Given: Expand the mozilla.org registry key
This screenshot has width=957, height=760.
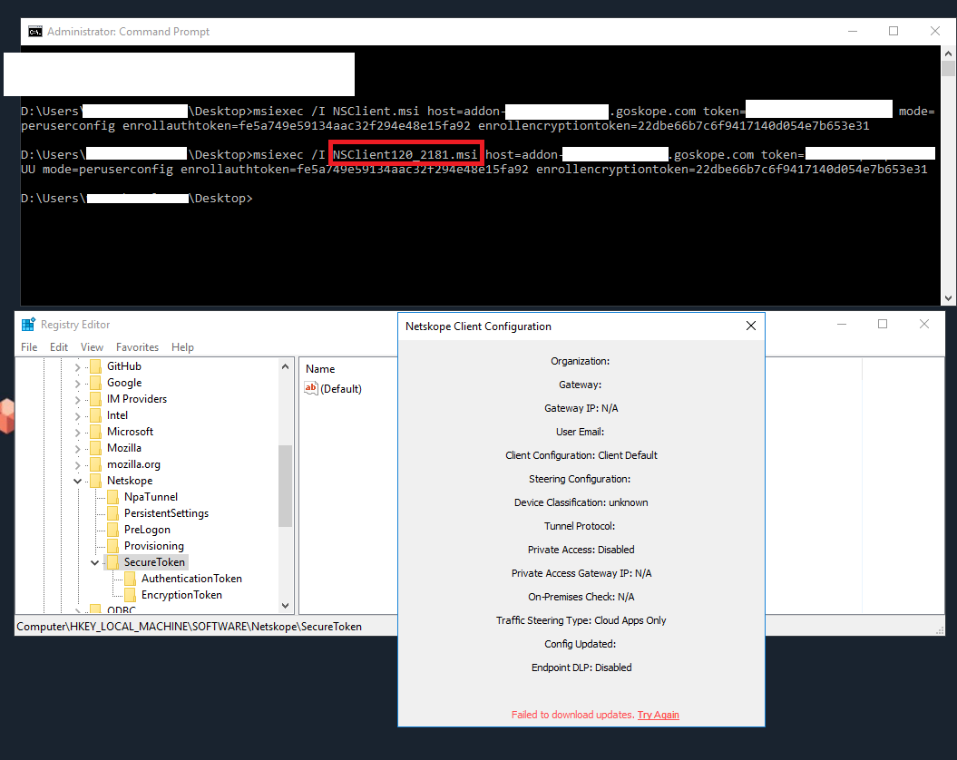Looking at the screenshot, I should pos(77,465).
